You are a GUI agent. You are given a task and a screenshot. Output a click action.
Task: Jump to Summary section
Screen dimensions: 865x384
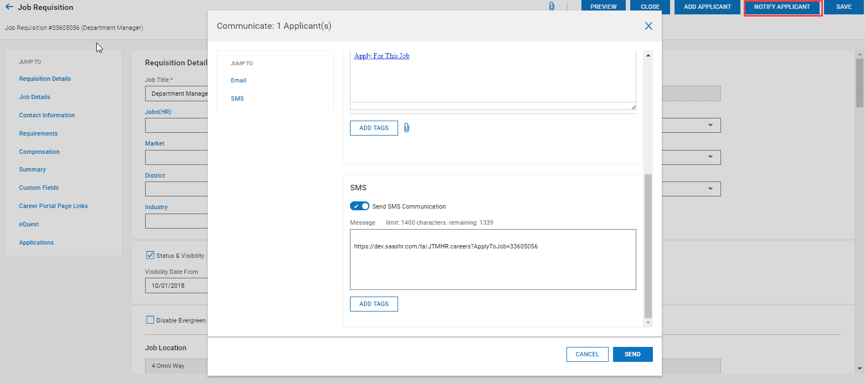32,169
